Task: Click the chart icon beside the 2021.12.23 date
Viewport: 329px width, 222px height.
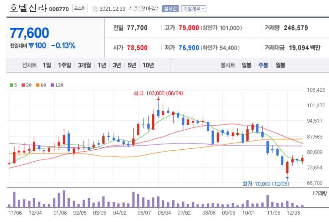Action: point(94,9)
